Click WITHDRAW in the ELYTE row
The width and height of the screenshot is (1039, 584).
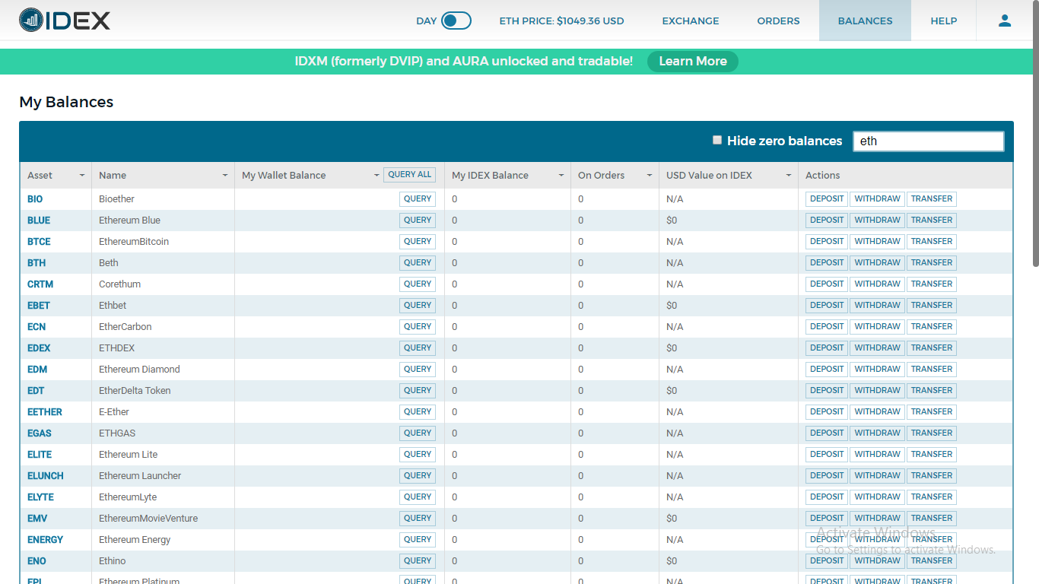click(x=877, y=497)
